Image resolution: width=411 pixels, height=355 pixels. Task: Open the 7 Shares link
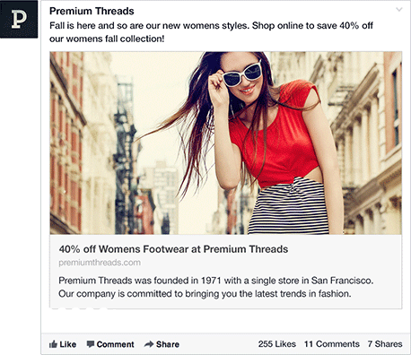[x=385, y=344]
